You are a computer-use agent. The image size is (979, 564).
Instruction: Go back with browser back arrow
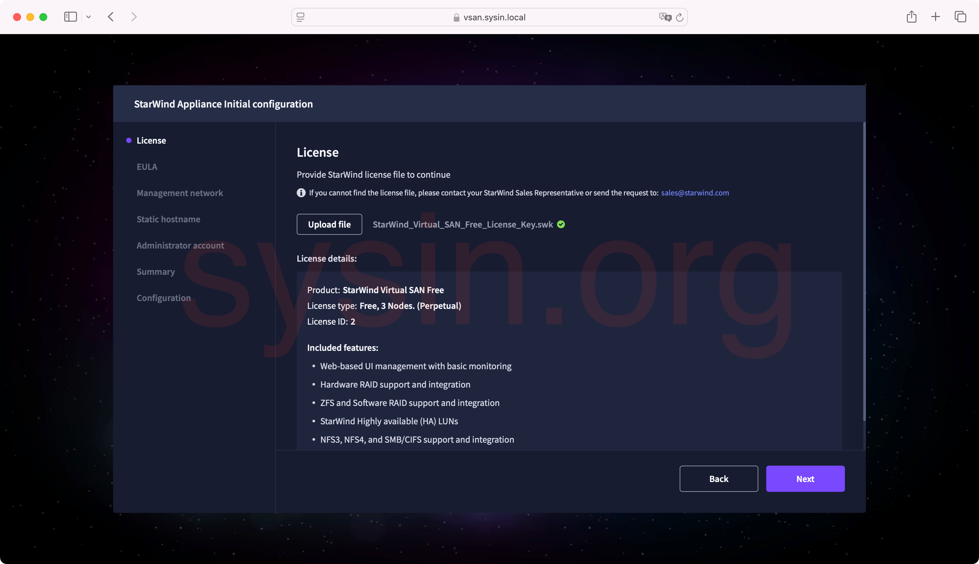(111, 17)
